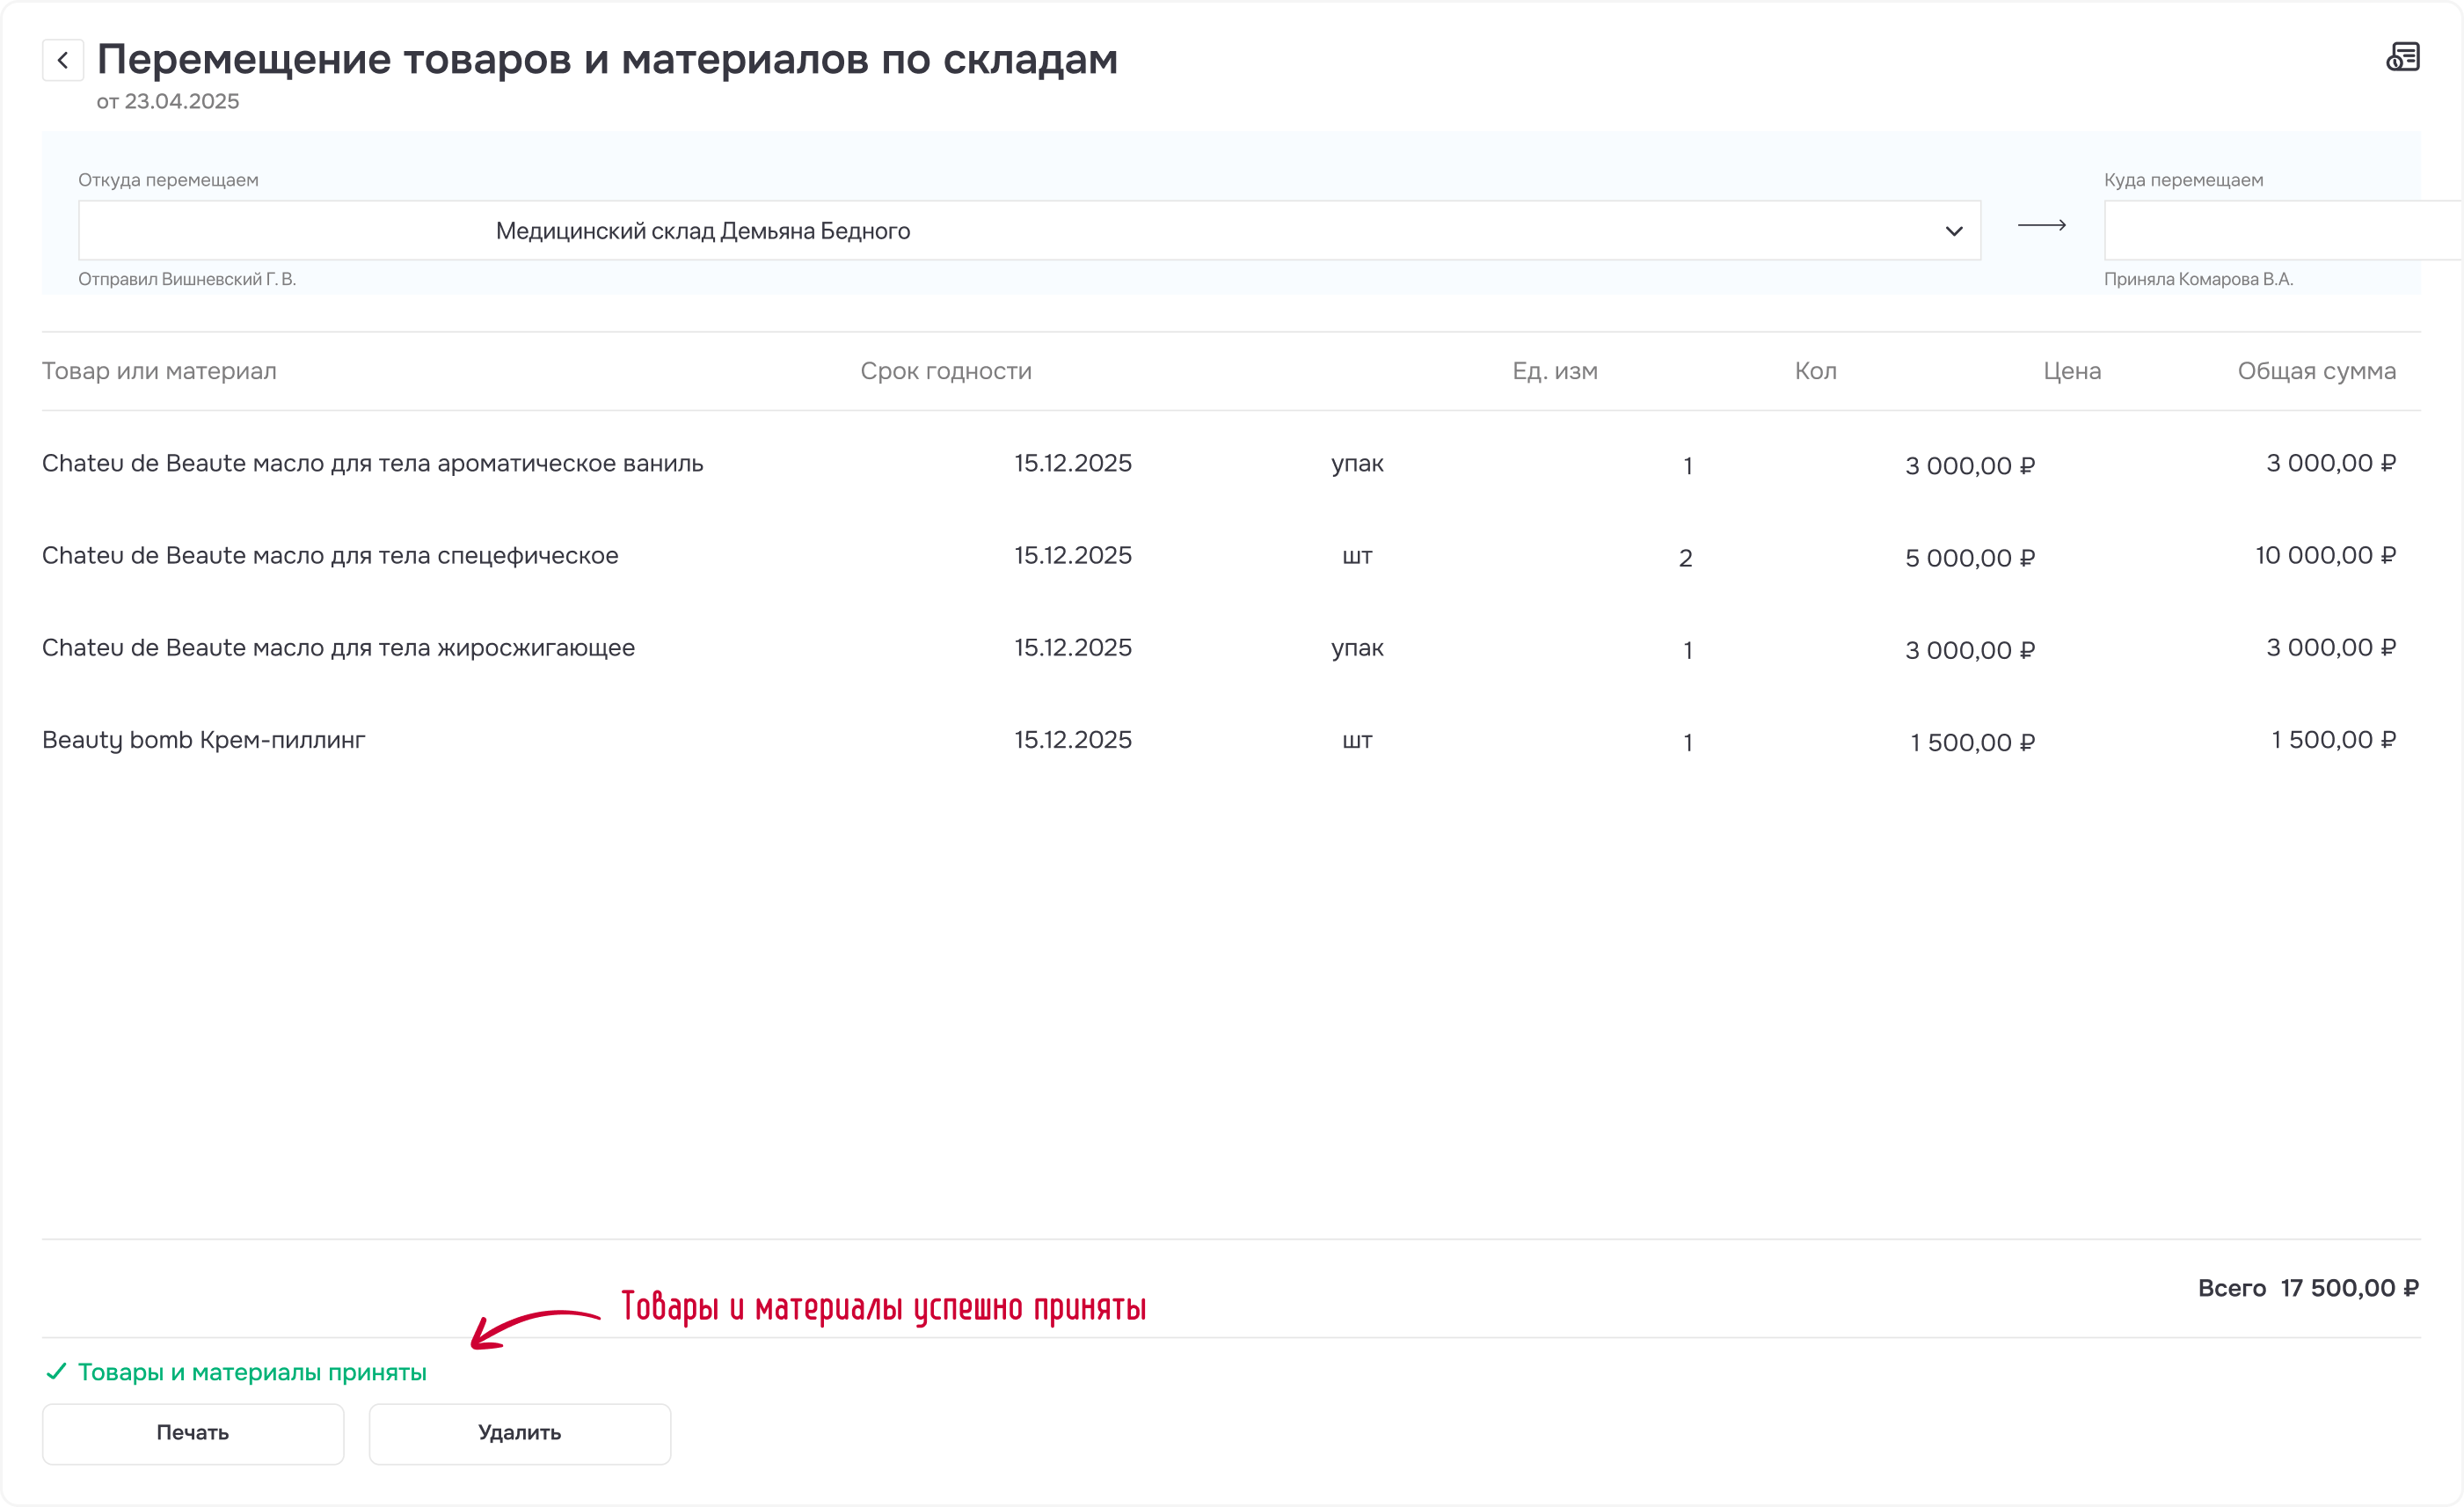Open the document settings icon at top right
This screenshot has width=2464, height=1507.
(x=2402, y=57)
